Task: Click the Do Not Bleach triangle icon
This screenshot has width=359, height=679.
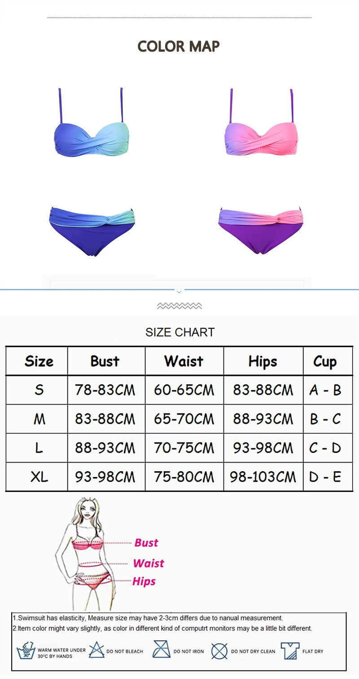Action: point(96,650)
